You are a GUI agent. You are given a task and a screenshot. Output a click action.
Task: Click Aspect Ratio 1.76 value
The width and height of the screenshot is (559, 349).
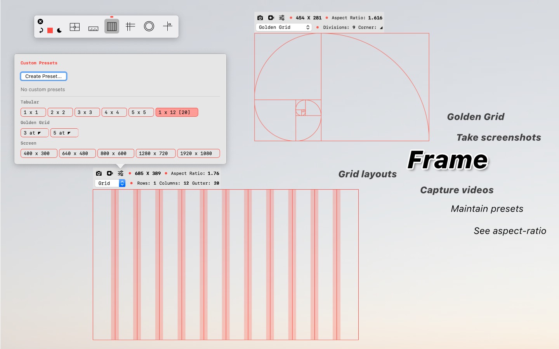tap(214, 174)
